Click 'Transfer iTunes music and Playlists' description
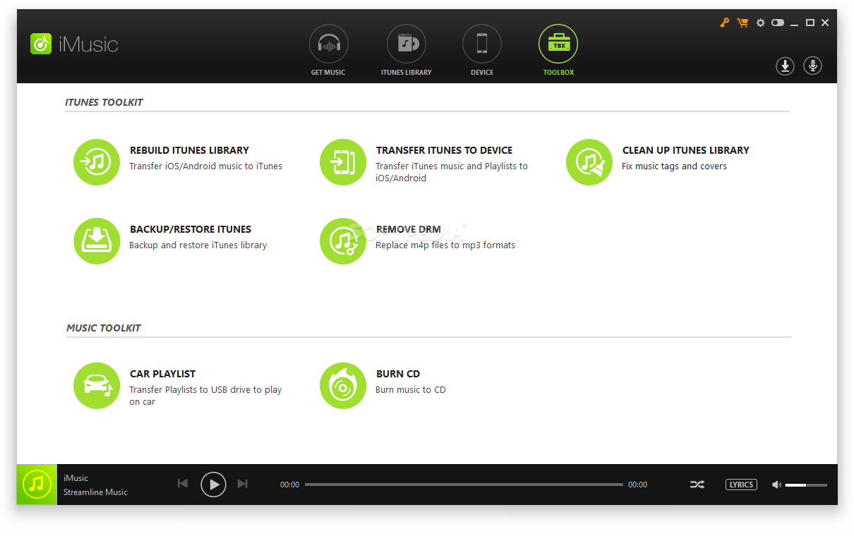The height and width of the screenshot is (536, 854). pyautogui.click(x=452, y=172)
